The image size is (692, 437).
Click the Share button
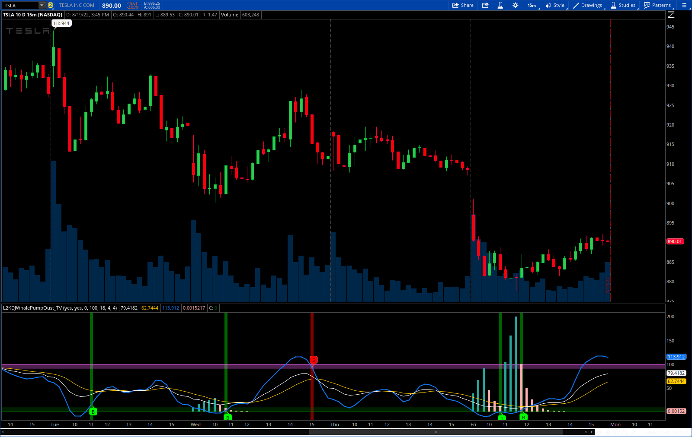coord(463,5)
